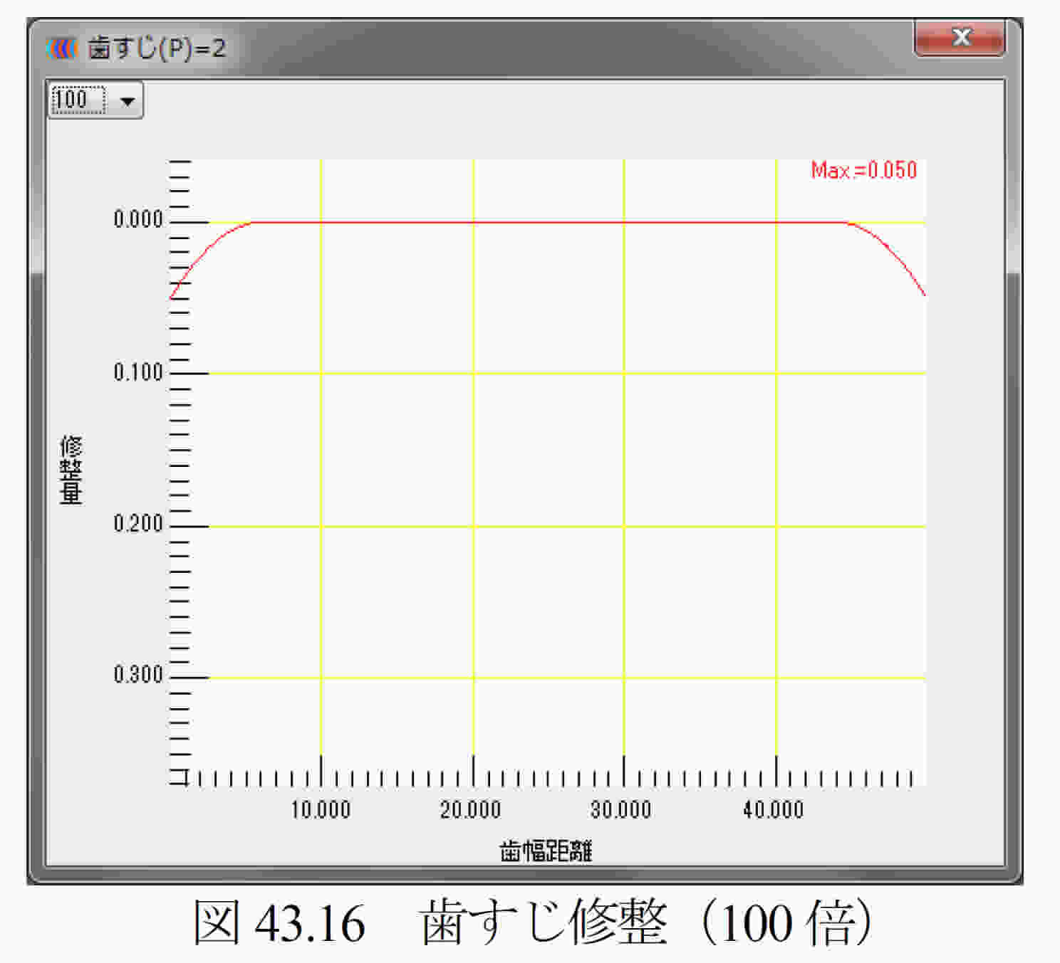
Task: Click the gear app icon in title bar
Action: (x=61, y=48)
